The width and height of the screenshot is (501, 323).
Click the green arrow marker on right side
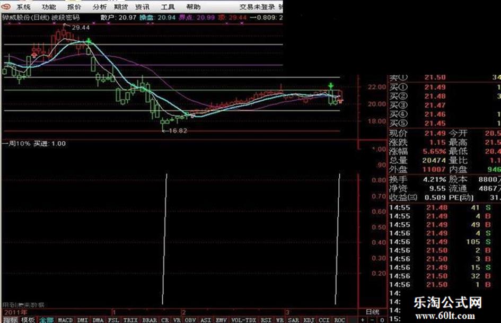pos(330,85)
